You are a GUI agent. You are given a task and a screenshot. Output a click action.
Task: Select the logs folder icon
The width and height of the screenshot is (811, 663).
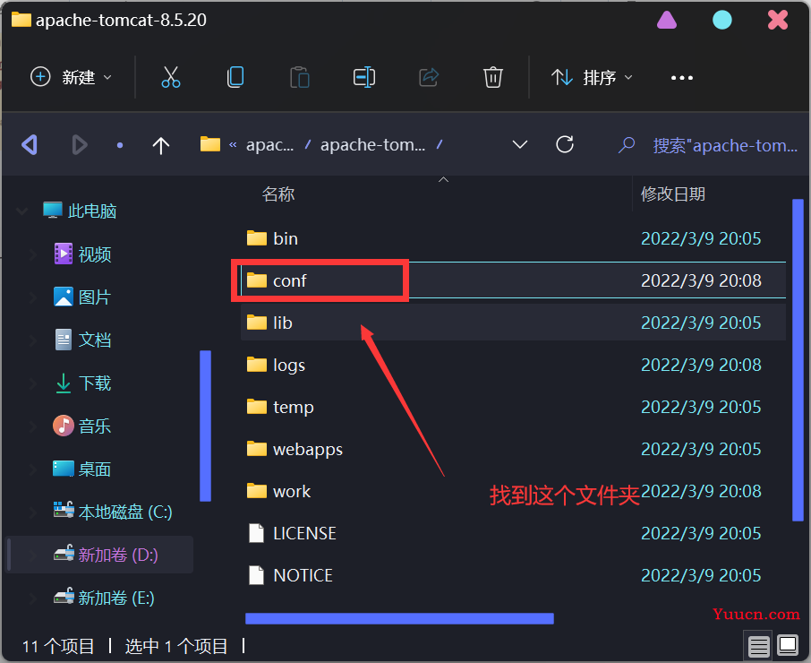[257, 365]
